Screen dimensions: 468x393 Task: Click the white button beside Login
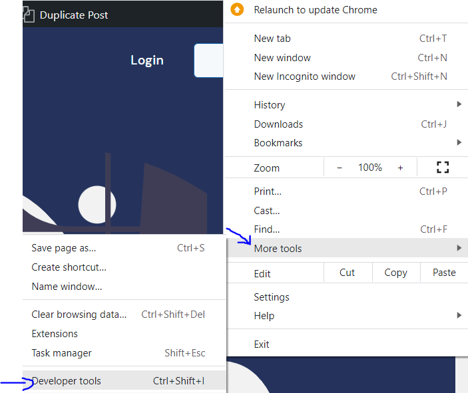coord(208,61)
